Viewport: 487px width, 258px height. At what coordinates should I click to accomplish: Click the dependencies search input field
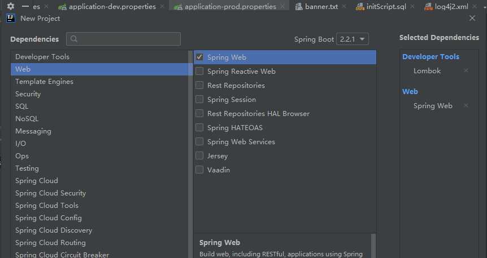tap(123, 39)
